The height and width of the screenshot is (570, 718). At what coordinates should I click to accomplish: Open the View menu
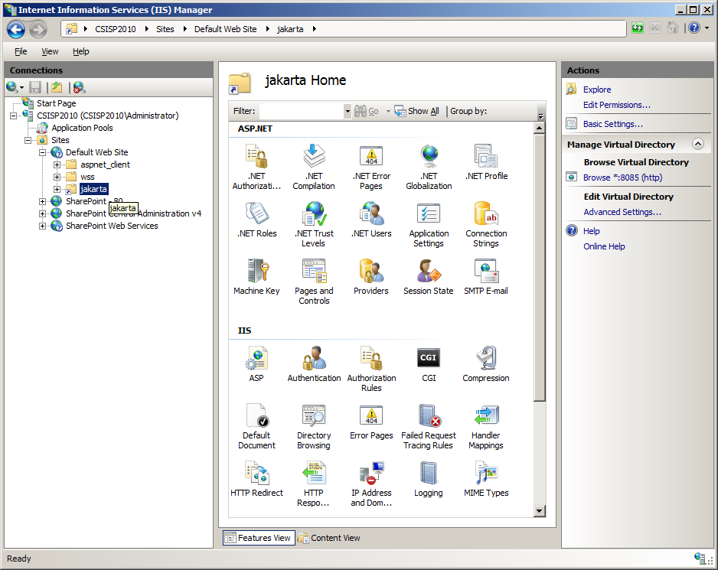pyautogui.click(x=50, y=51)
